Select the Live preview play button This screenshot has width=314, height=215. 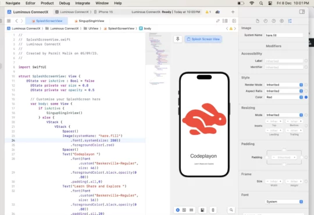[177, 210]
